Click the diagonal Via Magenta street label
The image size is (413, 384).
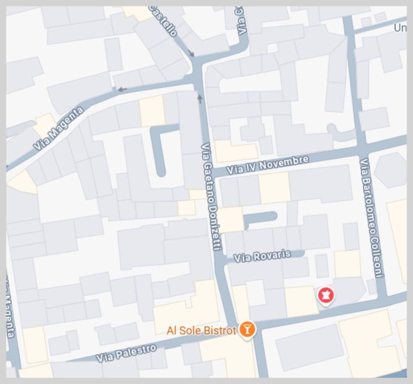pos(58,128)
